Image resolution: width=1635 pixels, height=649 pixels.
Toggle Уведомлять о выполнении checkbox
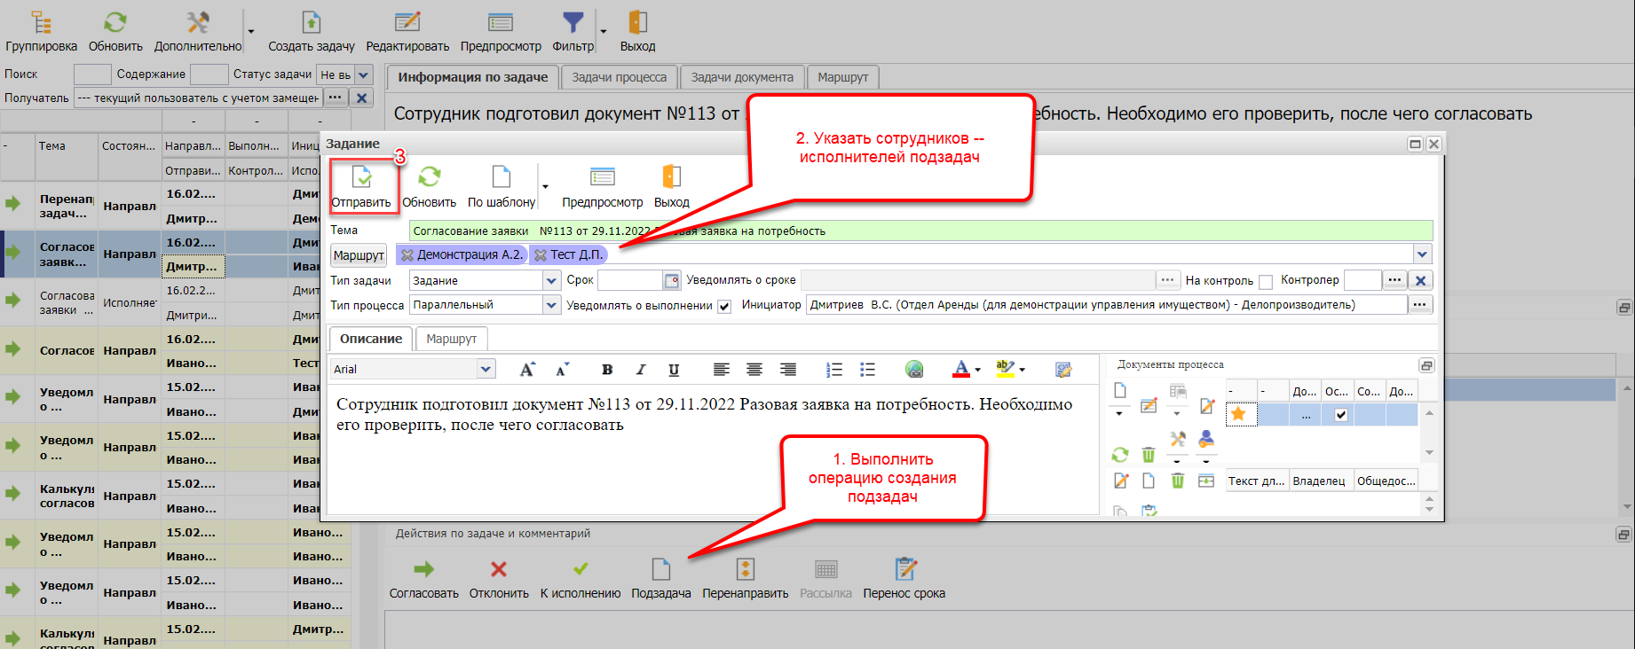(724, 307)
